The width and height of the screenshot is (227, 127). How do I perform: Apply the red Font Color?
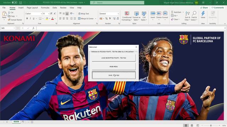tap(52, 19)
